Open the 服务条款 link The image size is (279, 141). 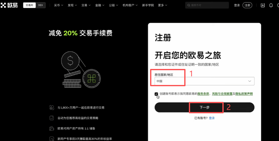[203, 94]
